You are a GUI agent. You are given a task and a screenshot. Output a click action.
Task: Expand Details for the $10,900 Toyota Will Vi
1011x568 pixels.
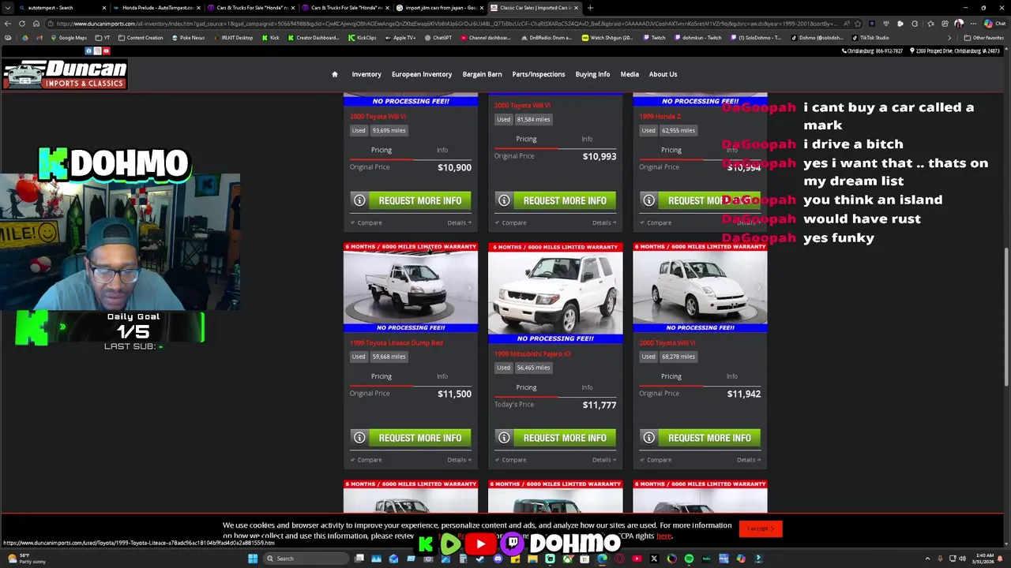coord(459,222)
